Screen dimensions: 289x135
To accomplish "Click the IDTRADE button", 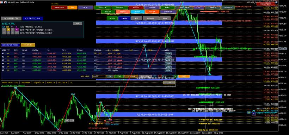I will 150,18.
